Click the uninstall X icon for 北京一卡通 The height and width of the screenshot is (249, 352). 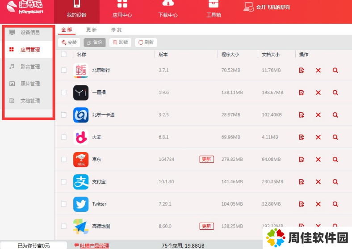click(x=318, y=115)
